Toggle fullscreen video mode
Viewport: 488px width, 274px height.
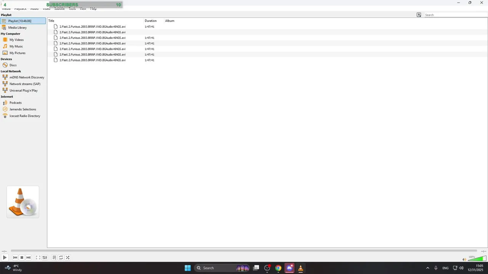38,258
